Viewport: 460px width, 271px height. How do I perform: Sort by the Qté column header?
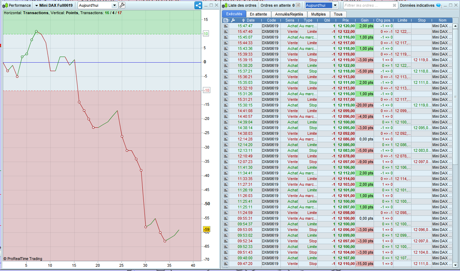(327, 21)
